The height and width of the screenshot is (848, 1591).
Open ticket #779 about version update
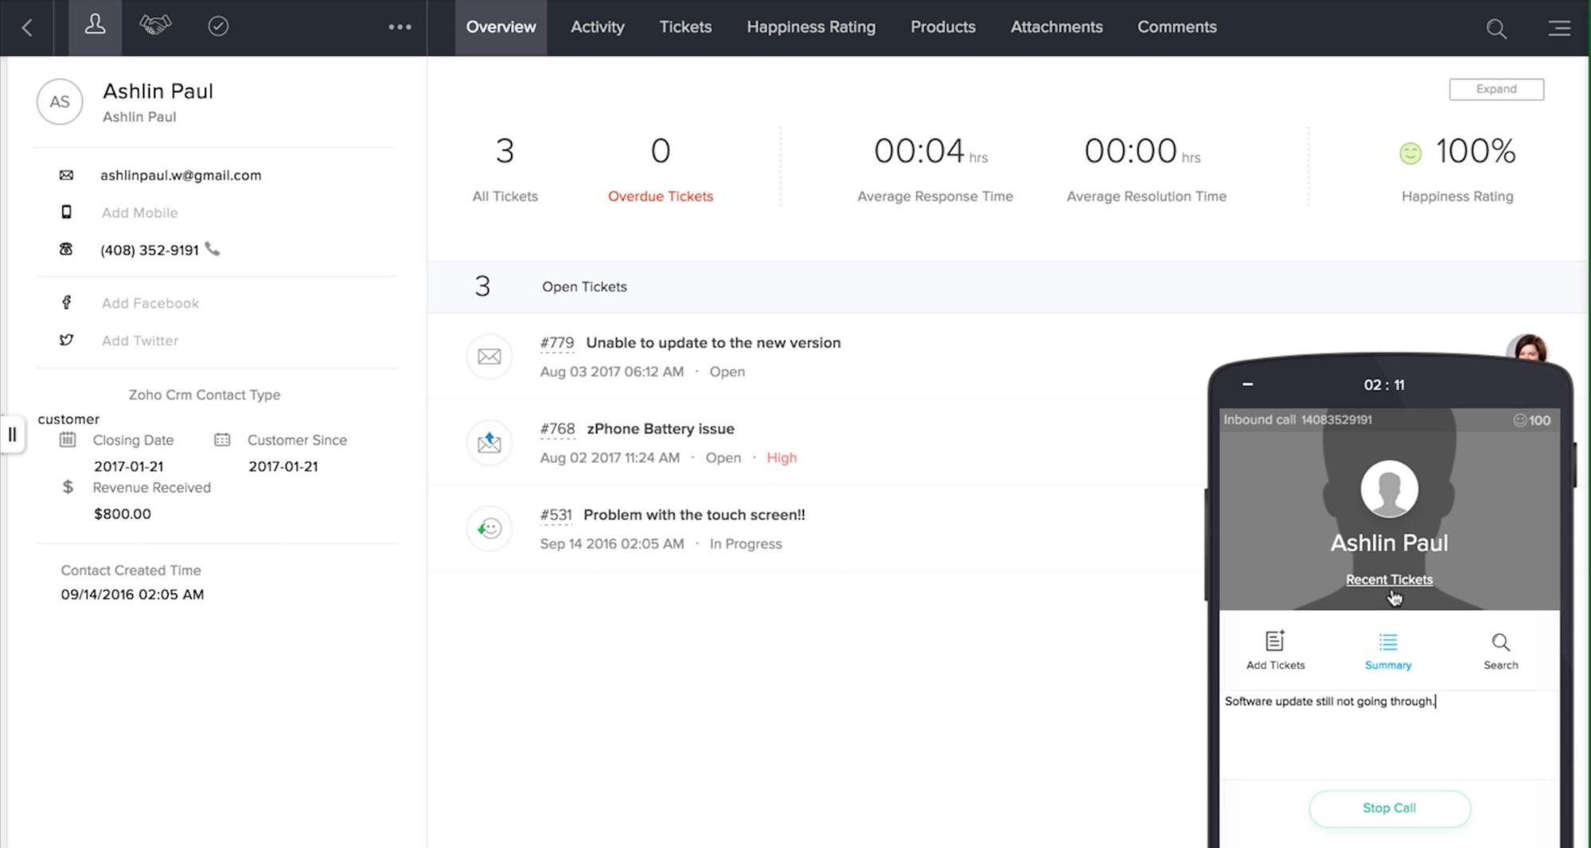(x=712, y=343)
